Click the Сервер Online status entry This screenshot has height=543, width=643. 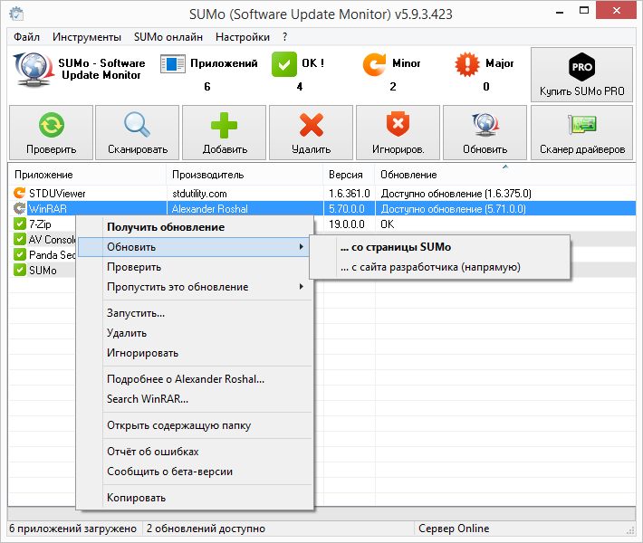[x=454, y=529]
